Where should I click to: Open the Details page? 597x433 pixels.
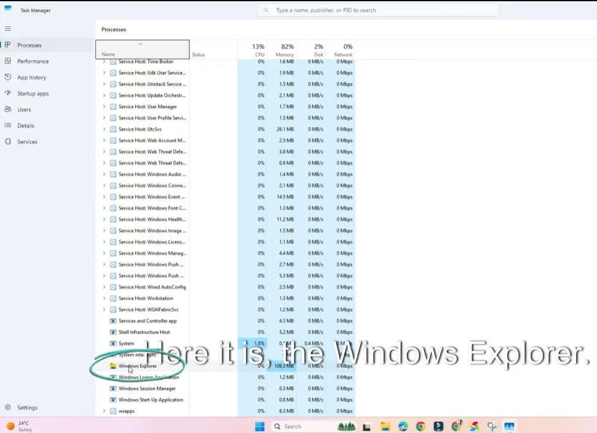pyautogui.click(x=47, y=125)
